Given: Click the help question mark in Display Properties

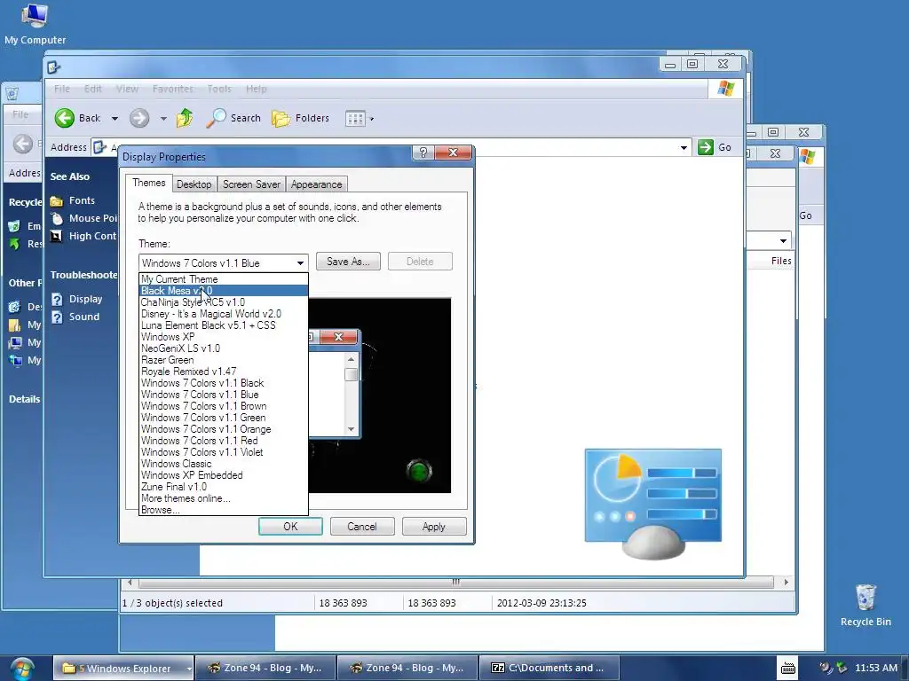Looking at the screenshot, I should pos(423,153).
